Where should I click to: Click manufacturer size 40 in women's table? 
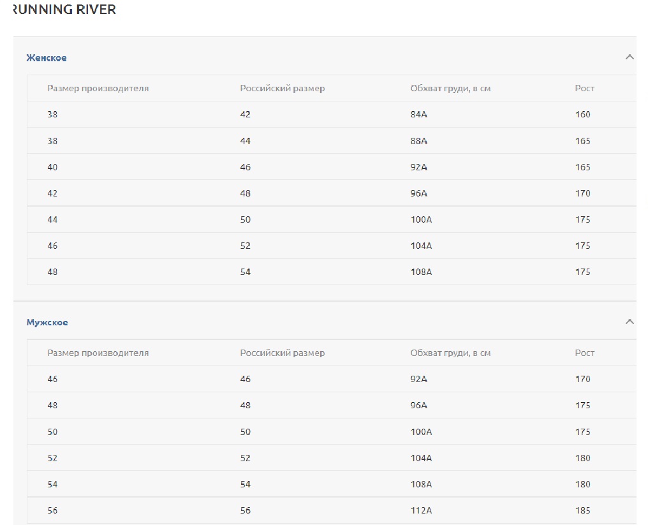pyautogui.click(x=52, y=167)
